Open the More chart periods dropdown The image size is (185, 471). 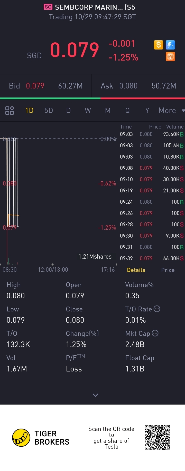pyautogui.click(x=171, y=111)
